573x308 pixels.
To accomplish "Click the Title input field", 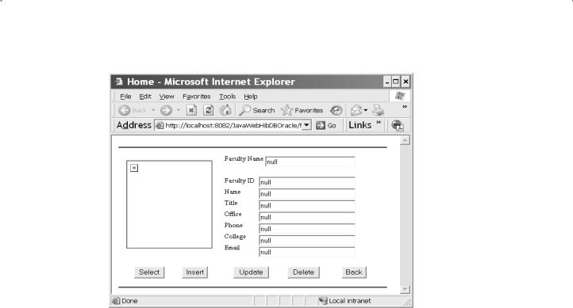I will pyautogui.click(x=307, y=205).
